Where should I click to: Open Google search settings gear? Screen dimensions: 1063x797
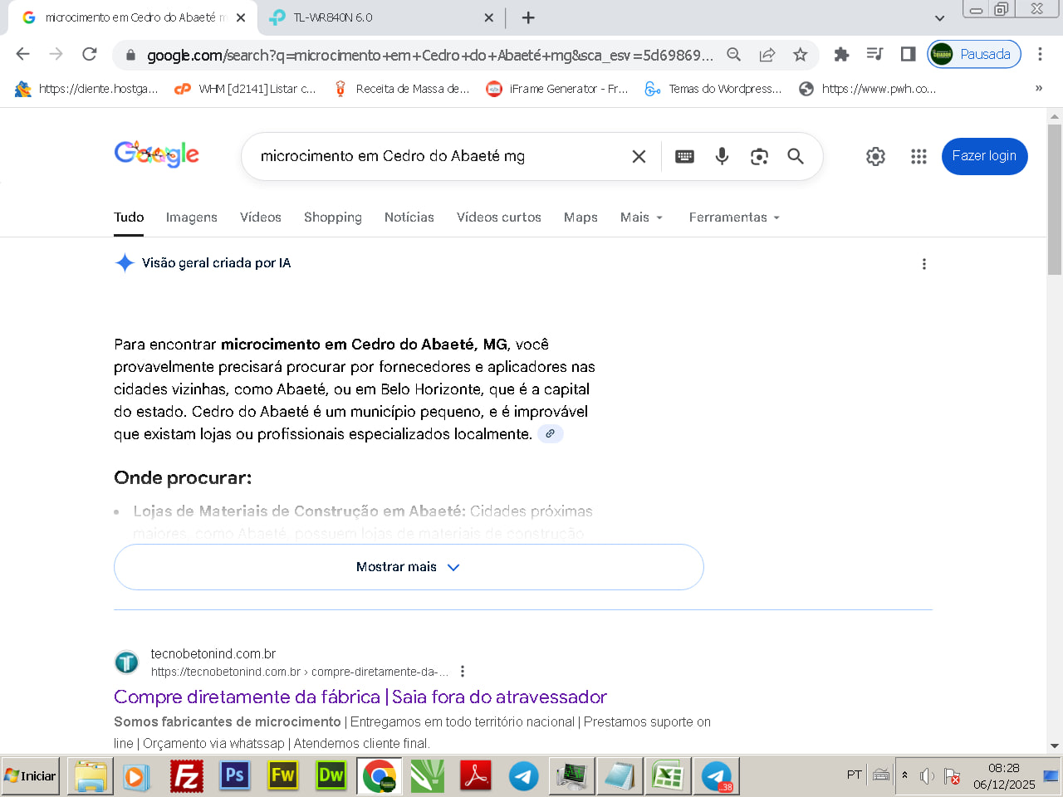875,156
